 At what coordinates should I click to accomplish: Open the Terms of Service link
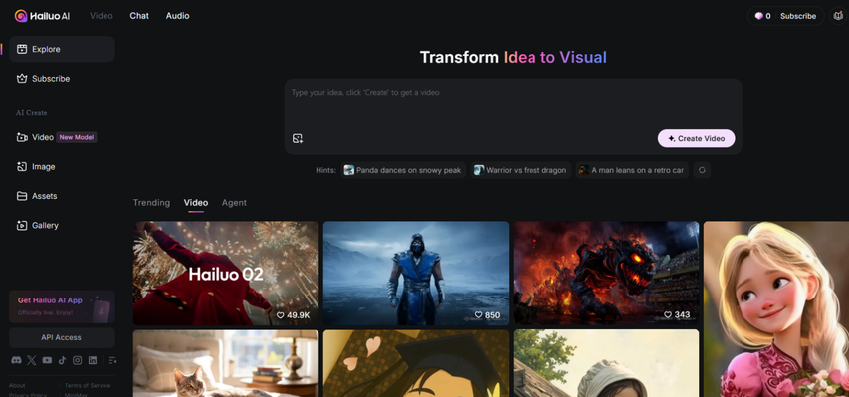tap(88, 386)
